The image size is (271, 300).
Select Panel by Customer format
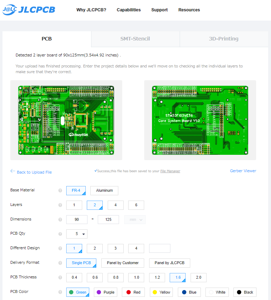click(x=123, y=263)
